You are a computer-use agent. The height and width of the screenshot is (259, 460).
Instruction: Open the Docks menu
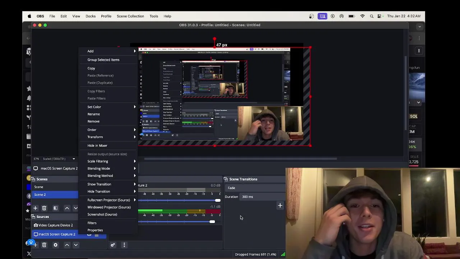pyautogui.click(x=91, y=16)
